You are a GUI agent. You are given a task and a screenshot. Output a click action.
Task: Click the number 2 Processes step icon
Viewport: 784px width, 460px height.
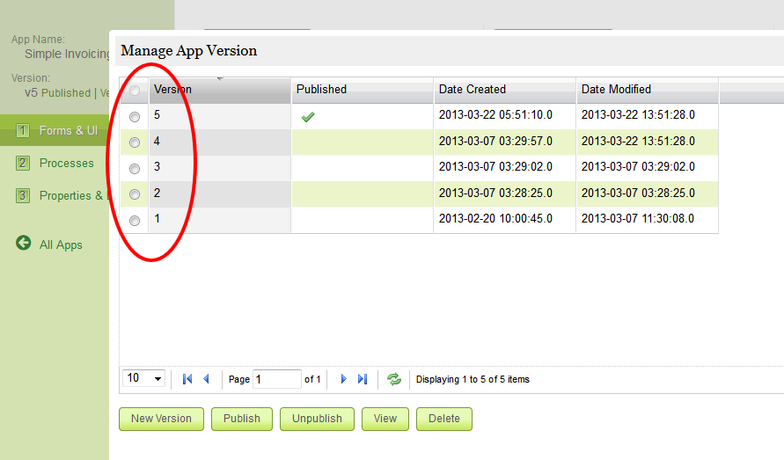24,163
